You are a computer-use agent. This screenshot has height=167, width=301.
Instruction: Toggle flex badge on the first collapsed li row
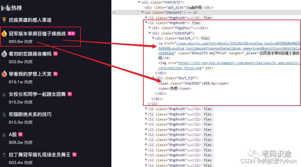(207, 18)
